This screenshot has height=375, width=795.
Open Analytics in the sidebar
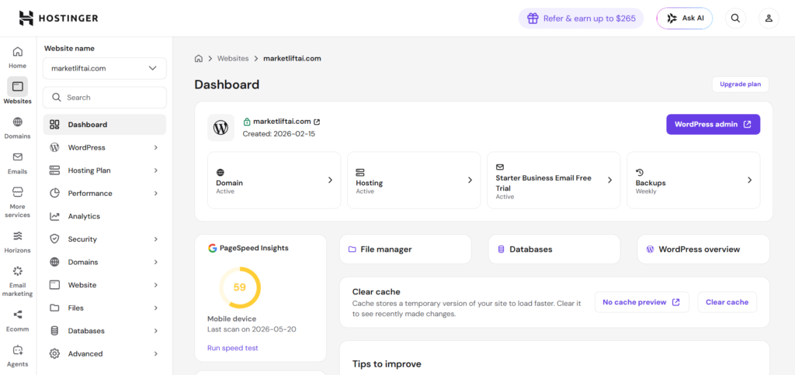(x=105, y=216)
